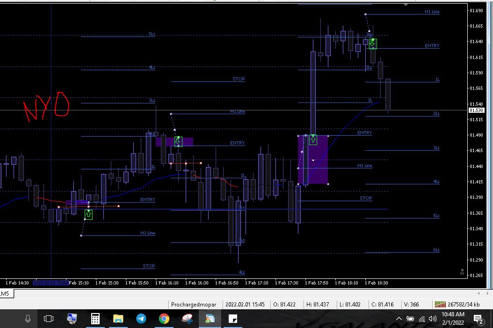The width and height of the screenshot is (493, 328).
Task: Open Google Chrome from the taskbar
Action: coord(164,319)
